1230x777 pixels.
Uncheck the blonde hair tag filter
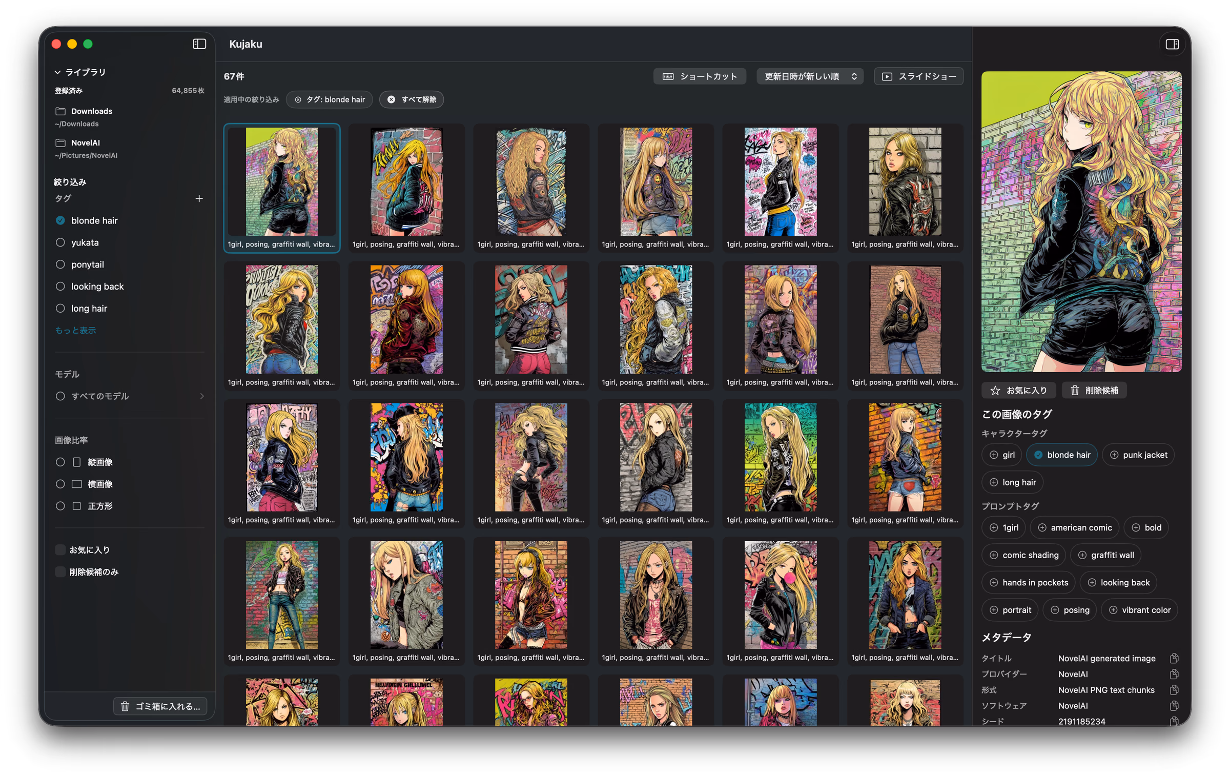pos(60,220)
